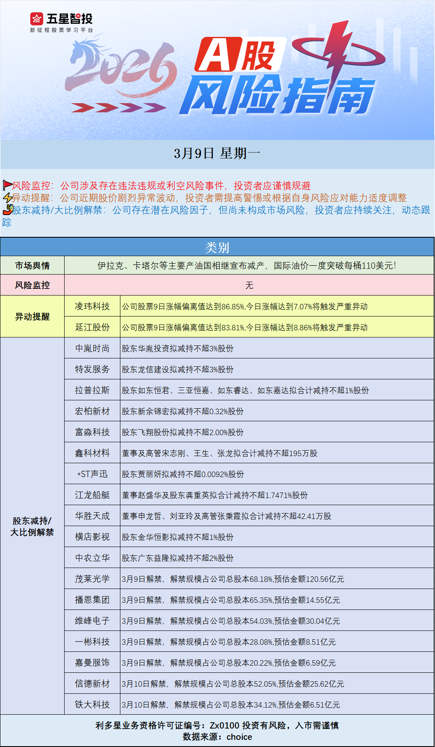Click stock name *ST声迅
Viewport: 435px width, 747px height.
[x=92, y=474]
